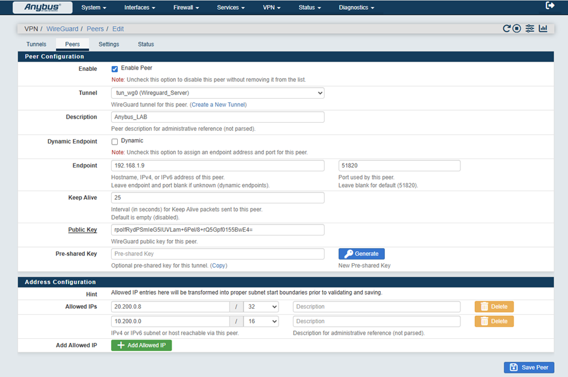Click the Add Allowed IP button
568x377 pixels.
[x=141, y=346]
